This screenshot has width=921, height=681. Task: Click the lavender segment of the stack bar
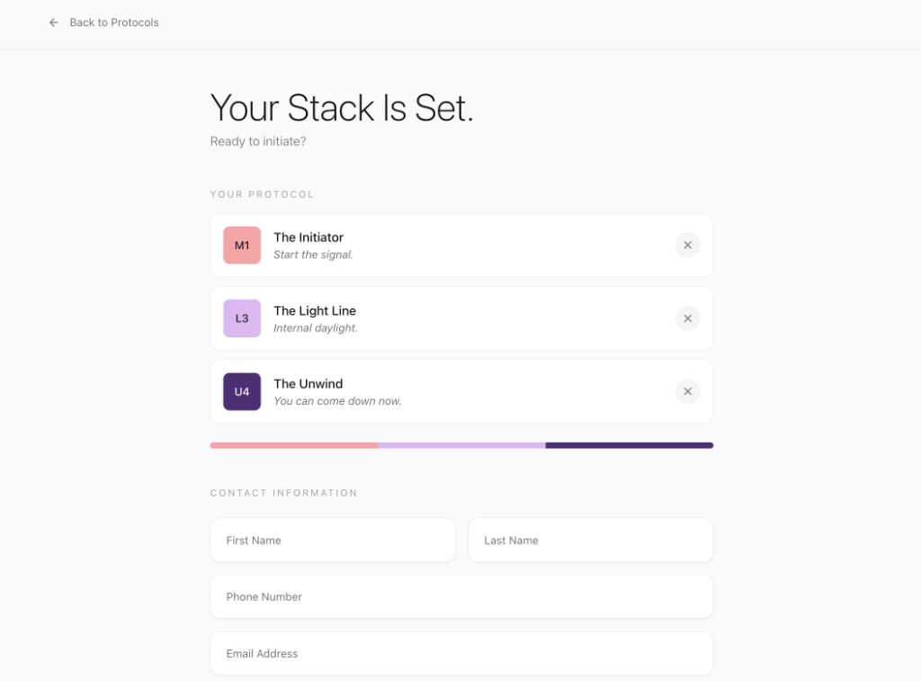[461, 445]
